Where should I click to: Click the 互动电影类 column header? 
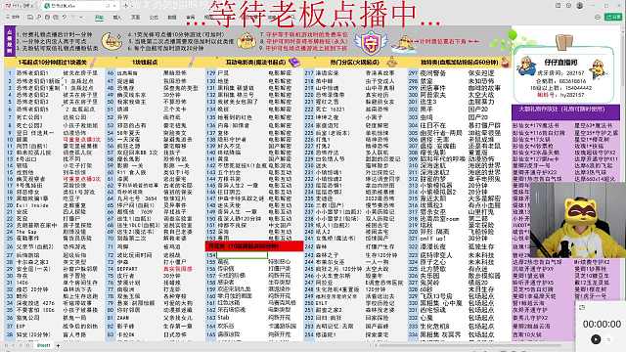(256, 63)
